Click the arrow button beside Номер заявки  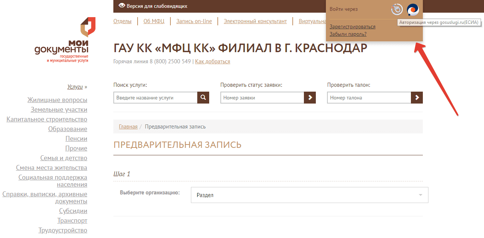[x=310, y=98]
